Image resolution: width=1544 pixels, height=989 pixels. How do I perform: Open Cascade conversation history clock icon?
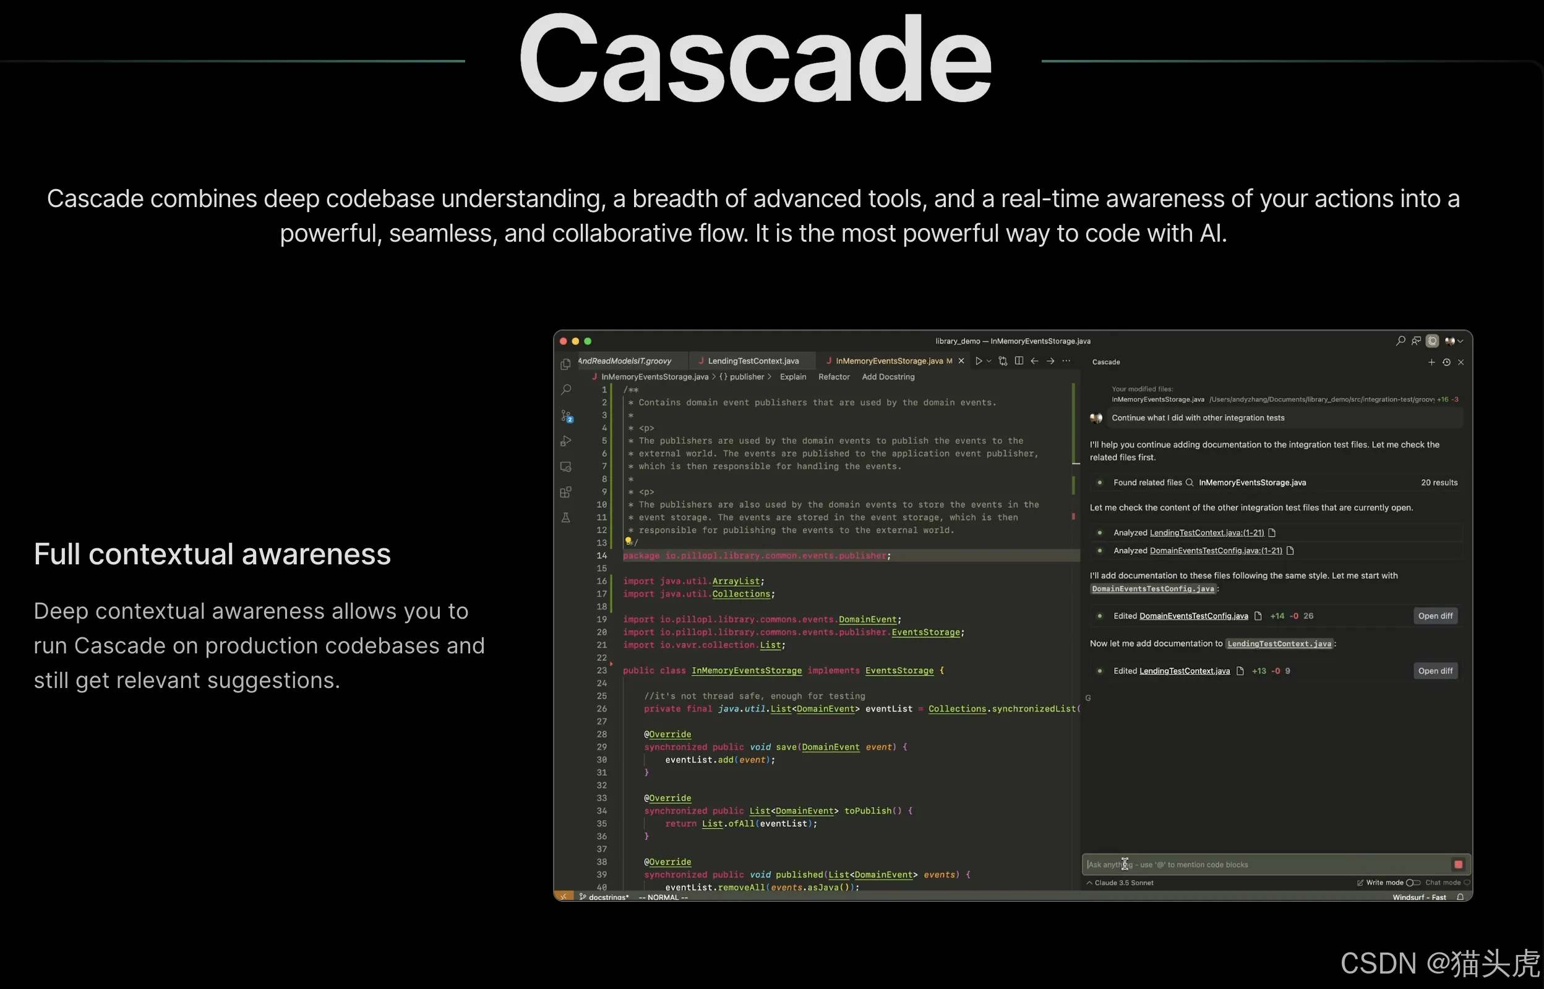pyautogui.click(x=1446, y=362)
